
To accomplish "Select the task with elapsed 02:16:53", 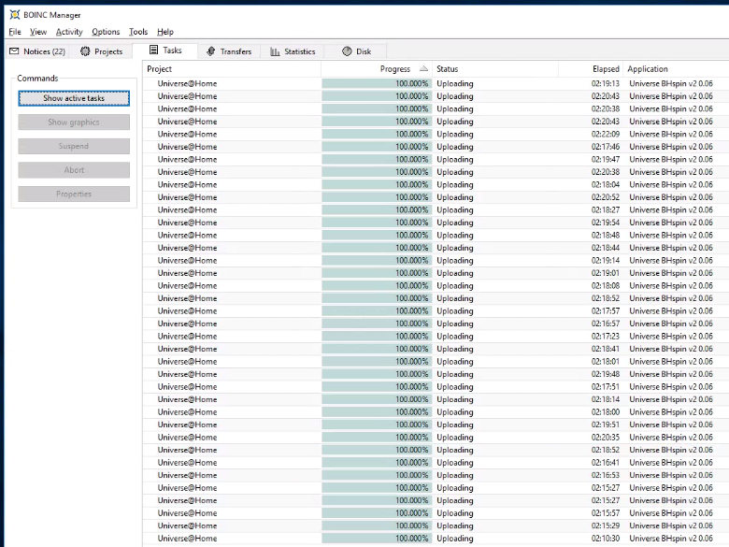I will pyautogui.click(x=436, y=475).
